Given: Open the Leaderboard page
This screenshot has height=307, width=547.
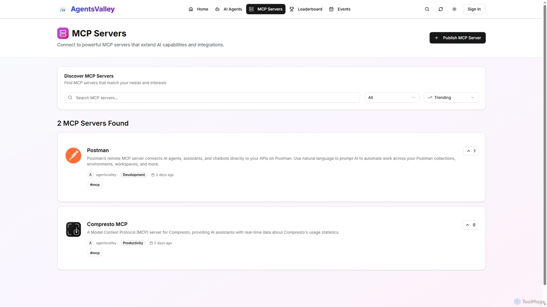Looking at the screenshot, I should pyautogui.click(x=306, y=9).
